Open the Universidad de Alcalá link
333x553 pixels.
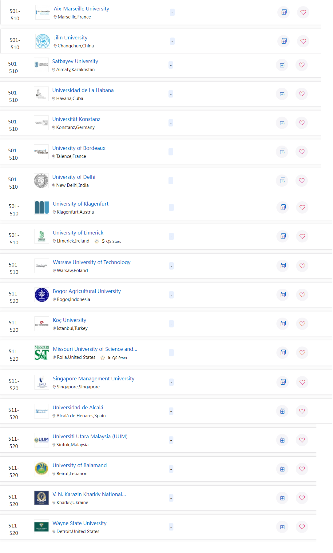(x=78, y=407)
